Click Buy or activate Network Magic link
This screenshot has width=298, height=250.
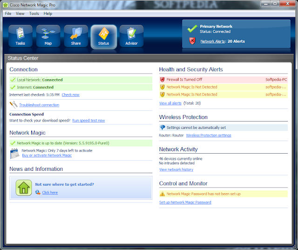tap(47, 155)
